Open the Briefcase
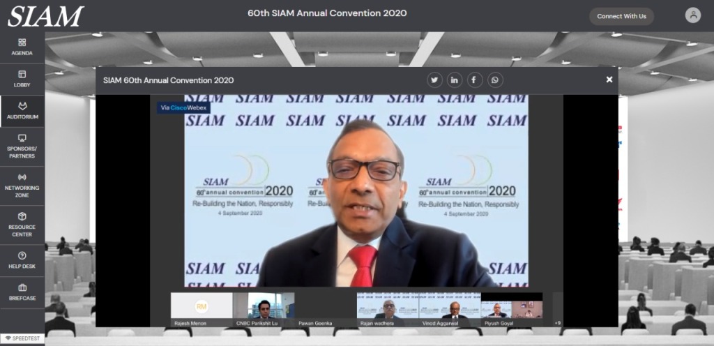 (x=22, y=292)
